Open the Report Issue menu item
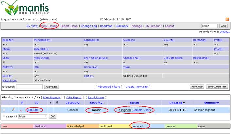The height and width of the screenshot is (135, 231). [69, 26]
